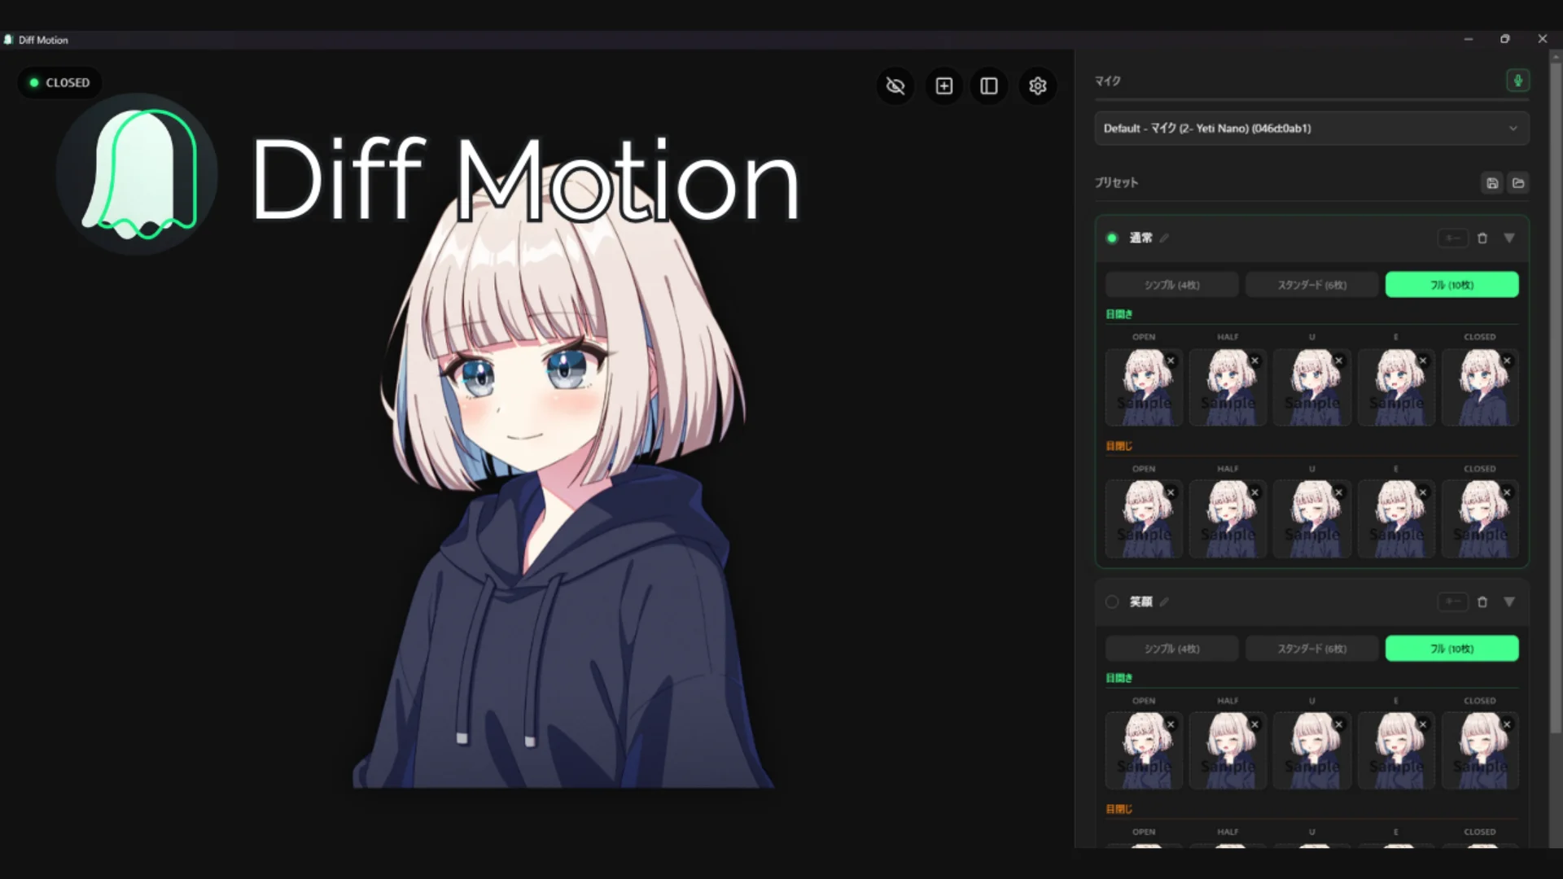
Task: Click 通常 eyes-closed HALF mouth thumbnail
Action: pos(1228,519)
